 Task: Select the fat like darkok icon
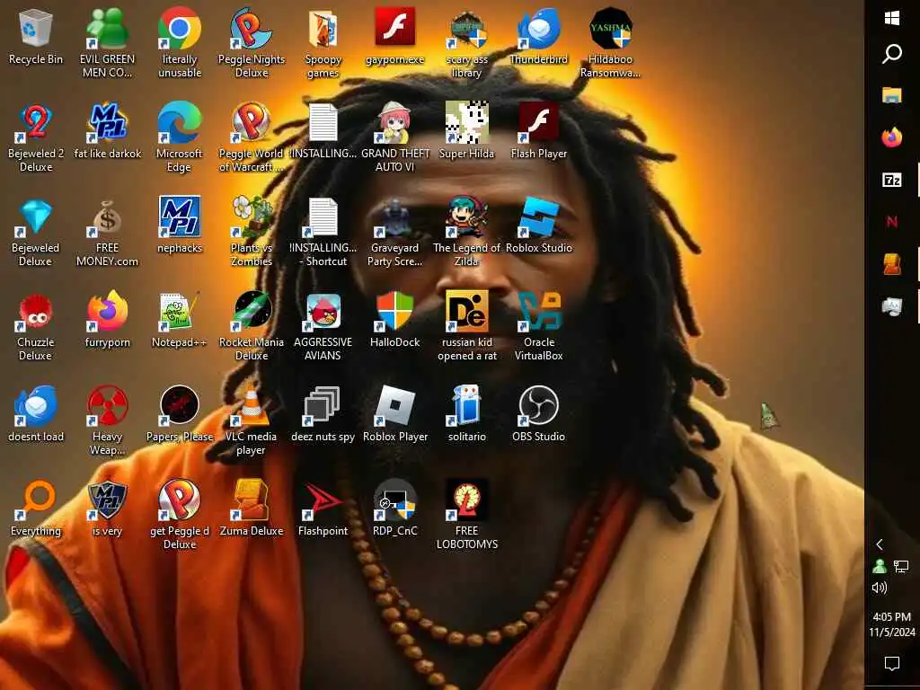point(108,123)
